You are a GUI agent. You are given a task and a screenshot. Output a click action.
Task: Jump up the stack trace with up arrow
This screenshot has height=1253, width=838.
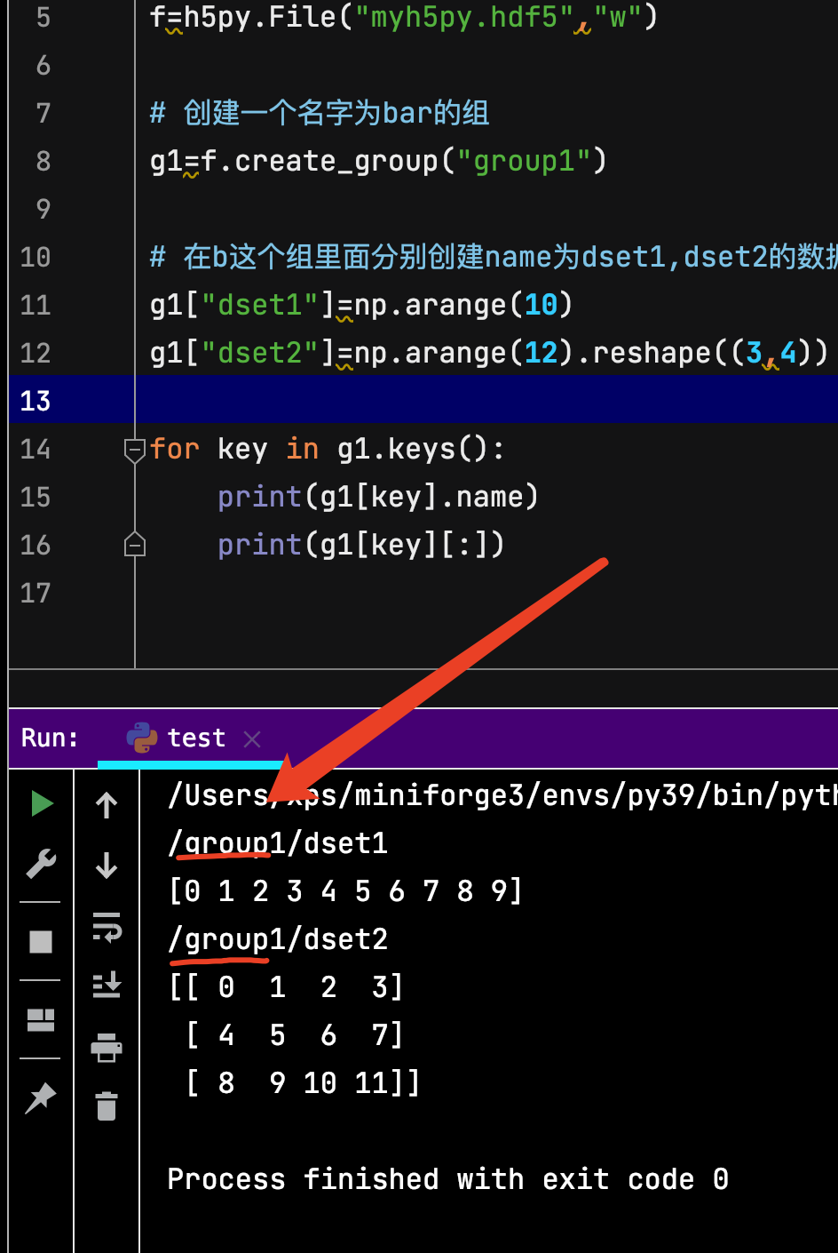tap(106, 804)
